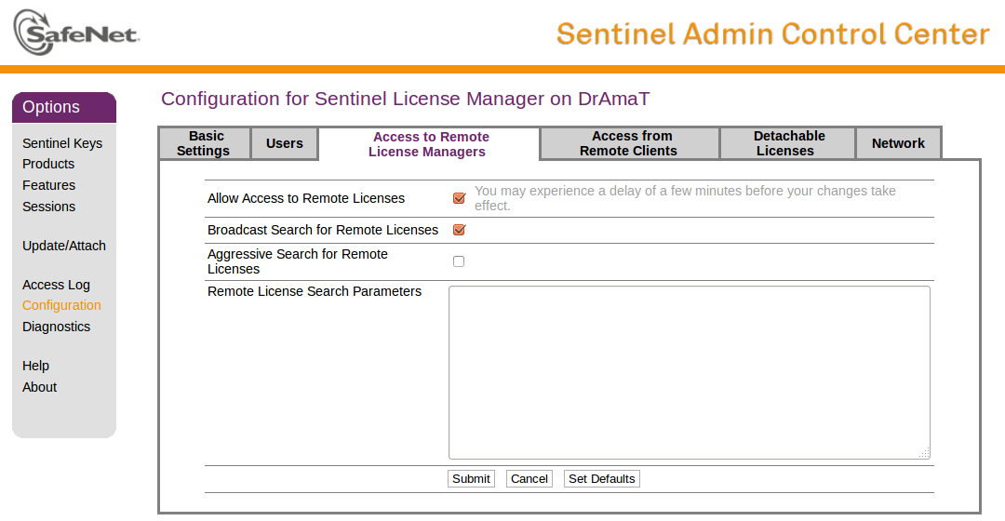Open the Network tab
The height and width of the screenshot is (521, 1005).
[898, 143]
